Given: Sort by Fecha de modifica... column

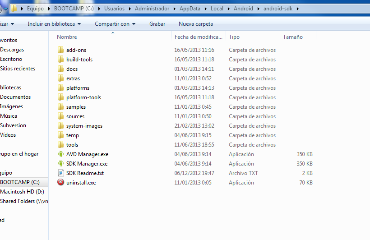Looking at the screenshot, I should click(199, 37).
